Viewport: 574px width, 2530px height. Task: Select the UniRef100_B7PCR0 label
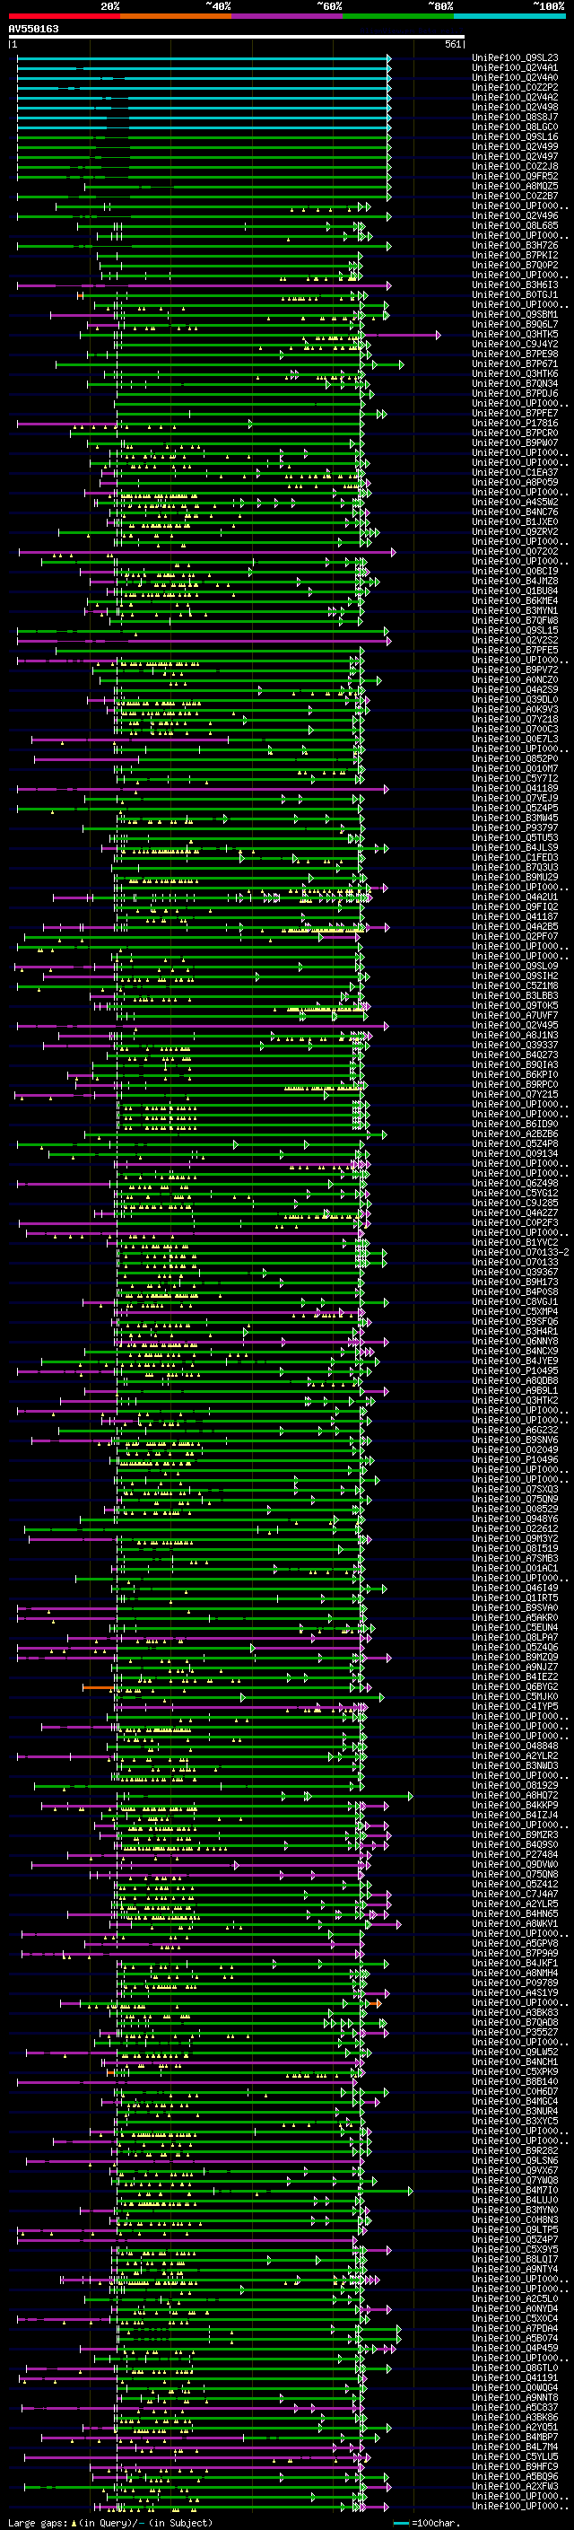point(515,433)
